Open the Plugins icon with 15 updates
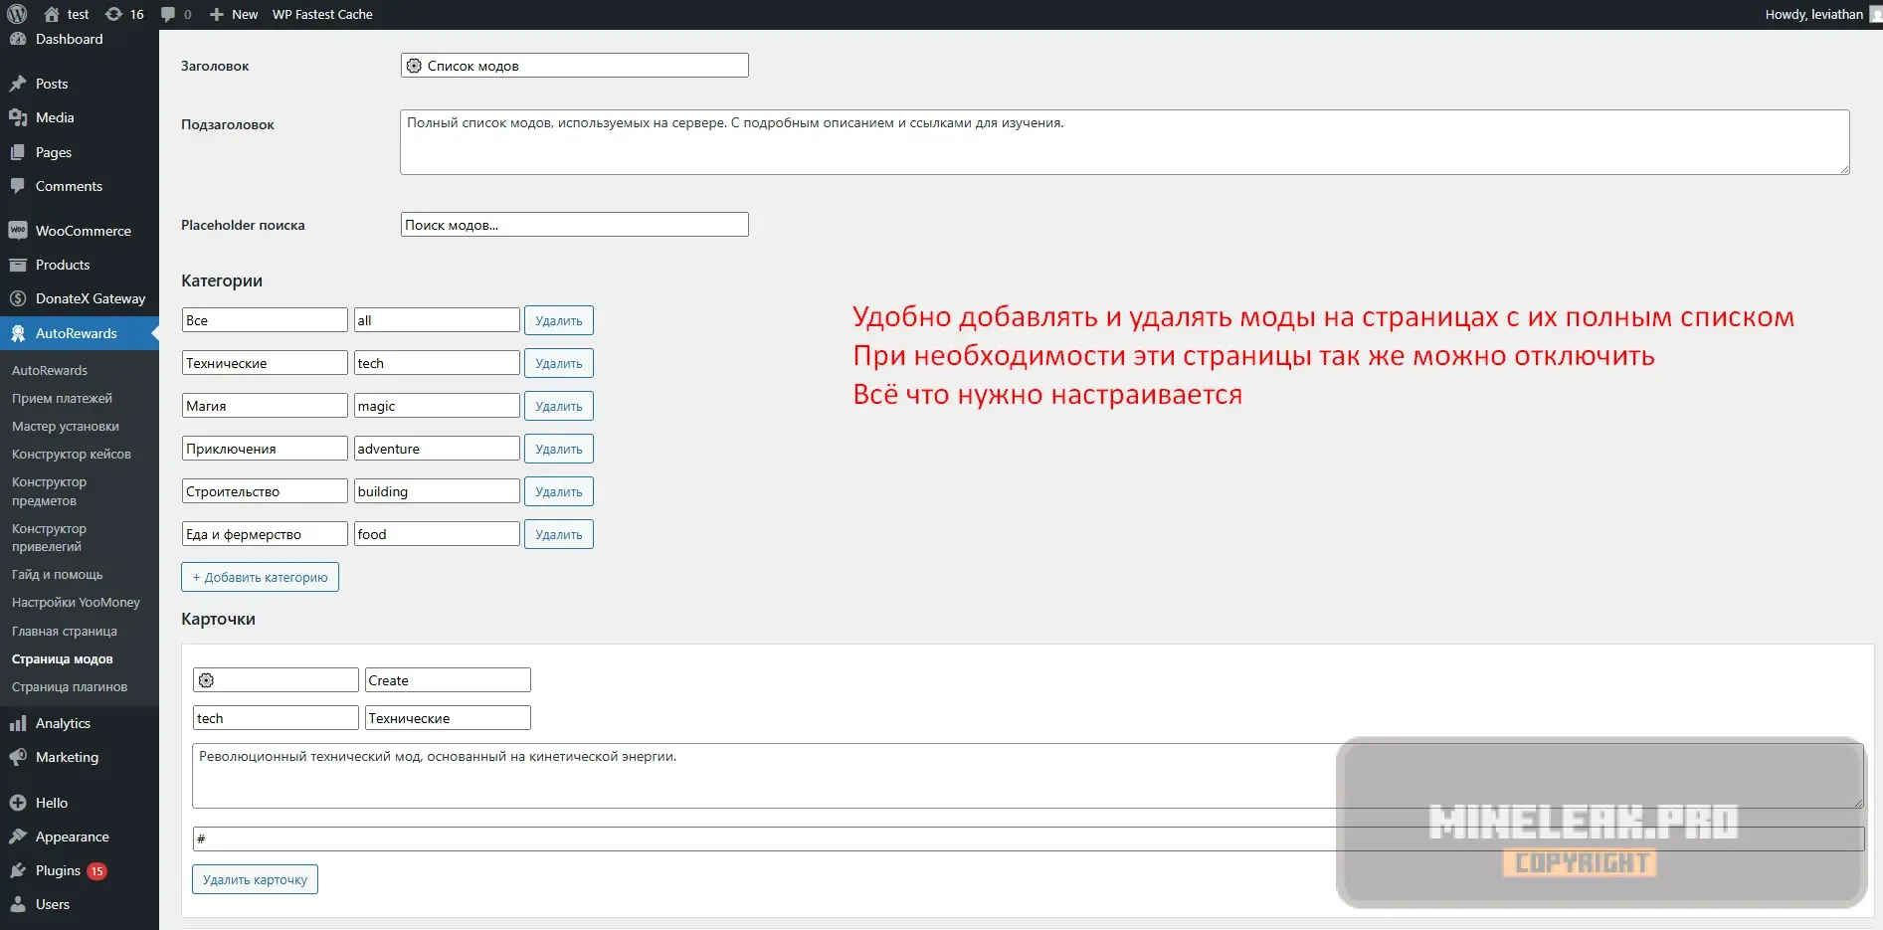The height and width of the screenshot is (930, 1883). click(x=18, y=870)
